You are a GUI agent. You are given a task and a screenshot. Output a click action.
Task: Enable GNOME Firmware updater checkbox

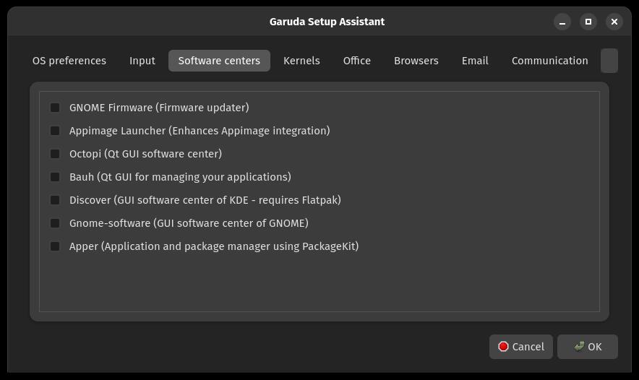[55, 108]
